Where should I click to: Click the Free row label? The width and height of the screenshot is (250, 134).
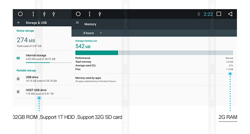pyautogui.click(x=78, y=69)
